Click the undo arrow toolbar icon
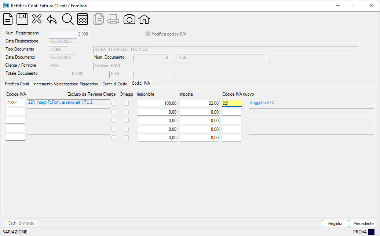This screenshot has height=236, width=380. 52,19
